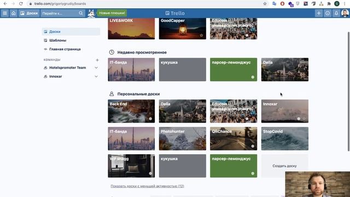Open the Back End board
Image resolution: width=350 pixels, height=197 pixels.
click(131, 111)
